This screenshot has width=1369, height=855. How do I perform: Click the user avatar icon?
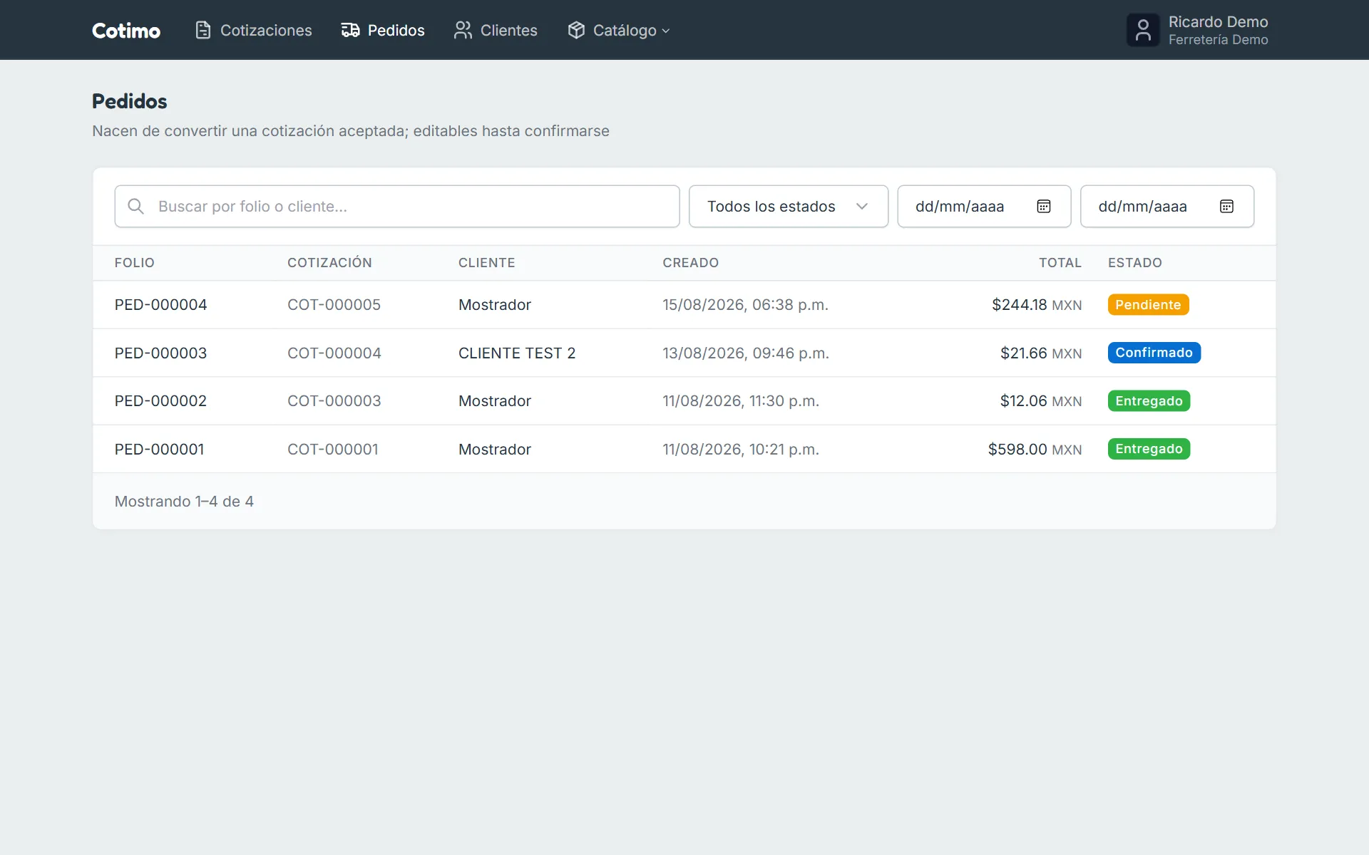pos(1143,31)
